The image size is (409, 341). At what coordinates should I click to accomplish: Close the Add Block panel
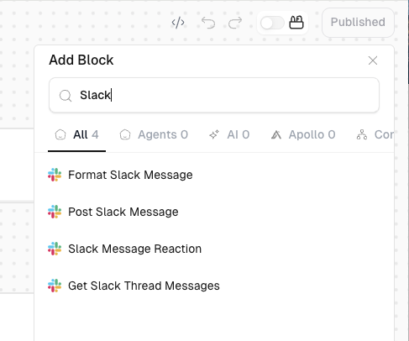[x=373, y=60]
